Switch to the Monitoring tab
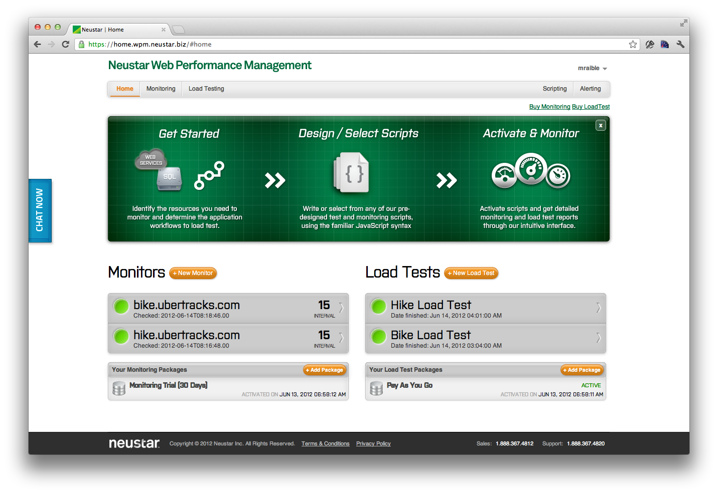Viewport: 718px width, 494px height. (161, 89)
